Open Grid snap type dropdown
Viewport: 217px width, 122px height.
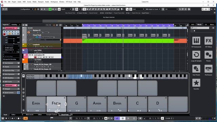(x=138, y=9)
